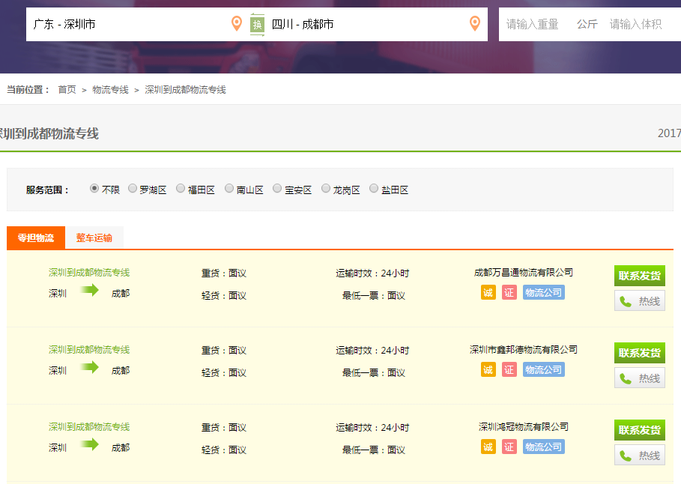This screenshot has height=484, width=681.
Task: Switch to 整车运输 tab
Action: [x=94, y=238]
